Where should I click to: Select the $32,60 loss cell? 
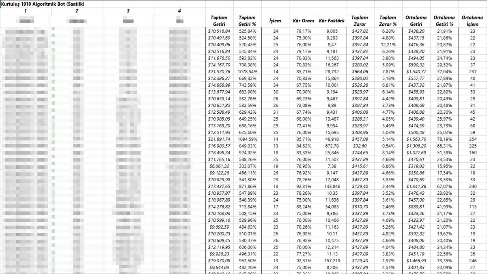coord(360,146)
